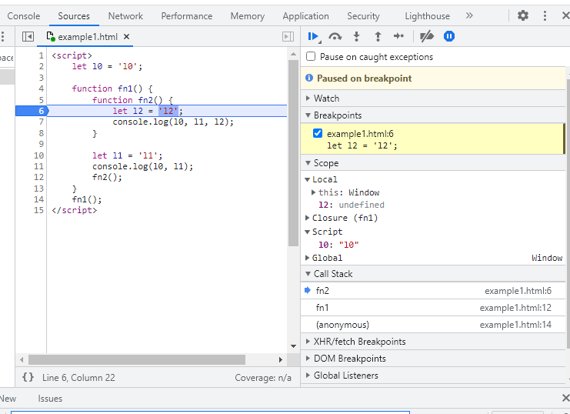Expand this: Window object
This screenshot has width=570, height=414.
tap(313, 192)
